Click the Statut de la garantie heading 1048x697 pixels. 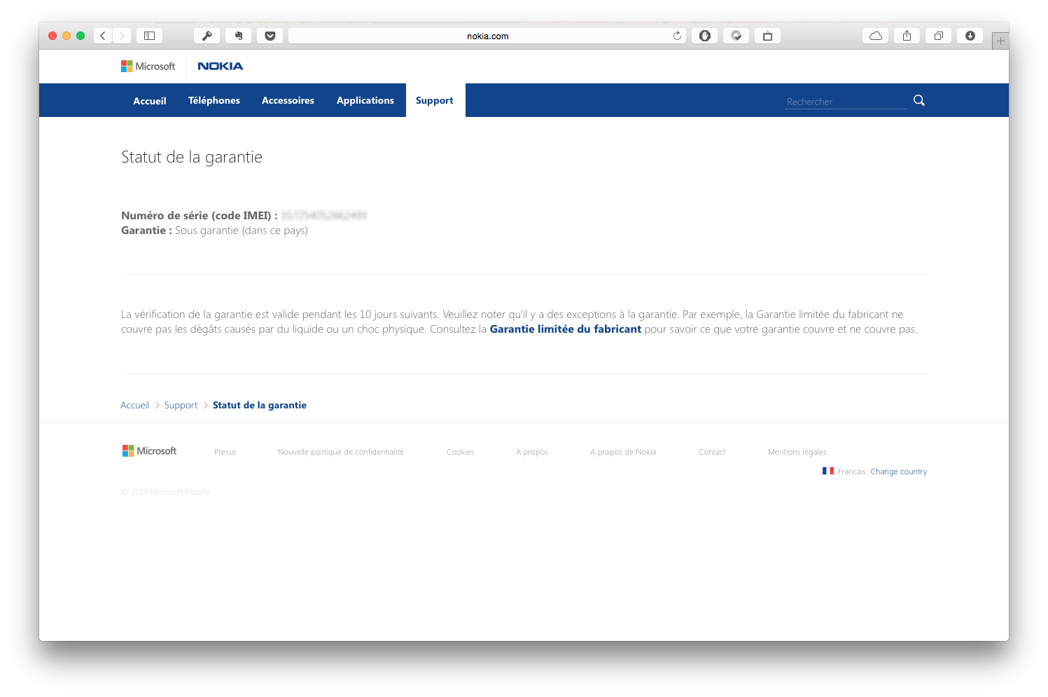point(192,157)
